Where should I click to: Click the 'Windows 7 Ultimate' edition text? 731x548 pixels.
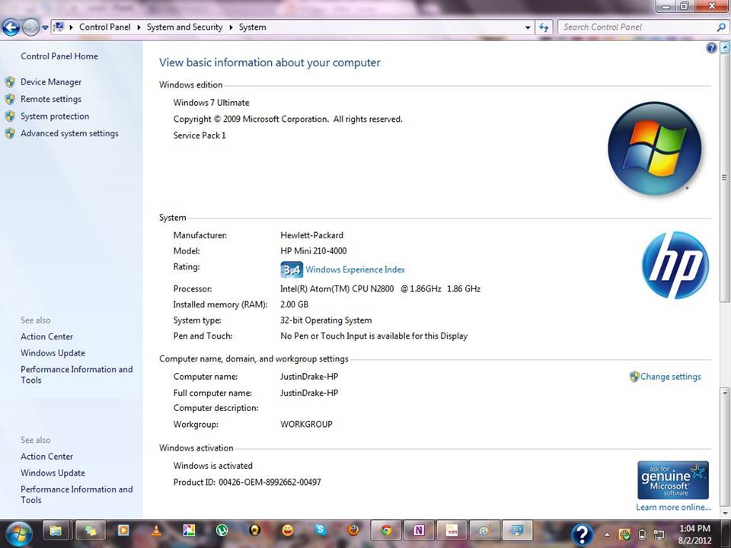(x=211, y=103)
